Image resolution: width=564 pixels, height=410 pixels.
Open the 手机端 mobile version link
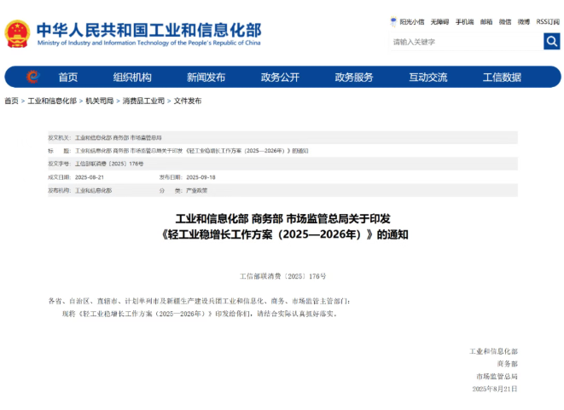point(464,21)
